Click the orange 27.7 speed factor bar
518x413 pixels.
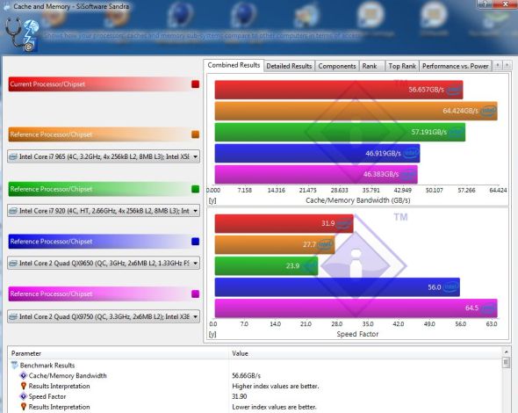(x=275, y=244)
